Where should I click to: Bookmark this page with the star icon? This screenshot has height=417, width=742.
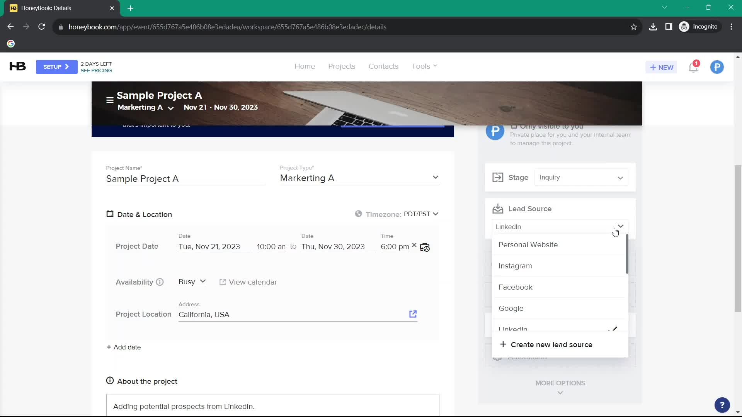[633, 27]
